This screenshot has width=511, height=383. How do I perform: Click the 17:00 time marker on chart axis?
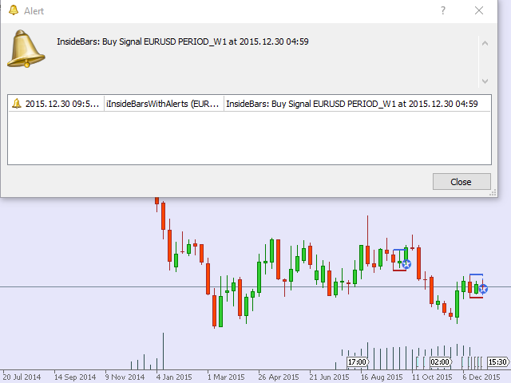pos(358,361)
